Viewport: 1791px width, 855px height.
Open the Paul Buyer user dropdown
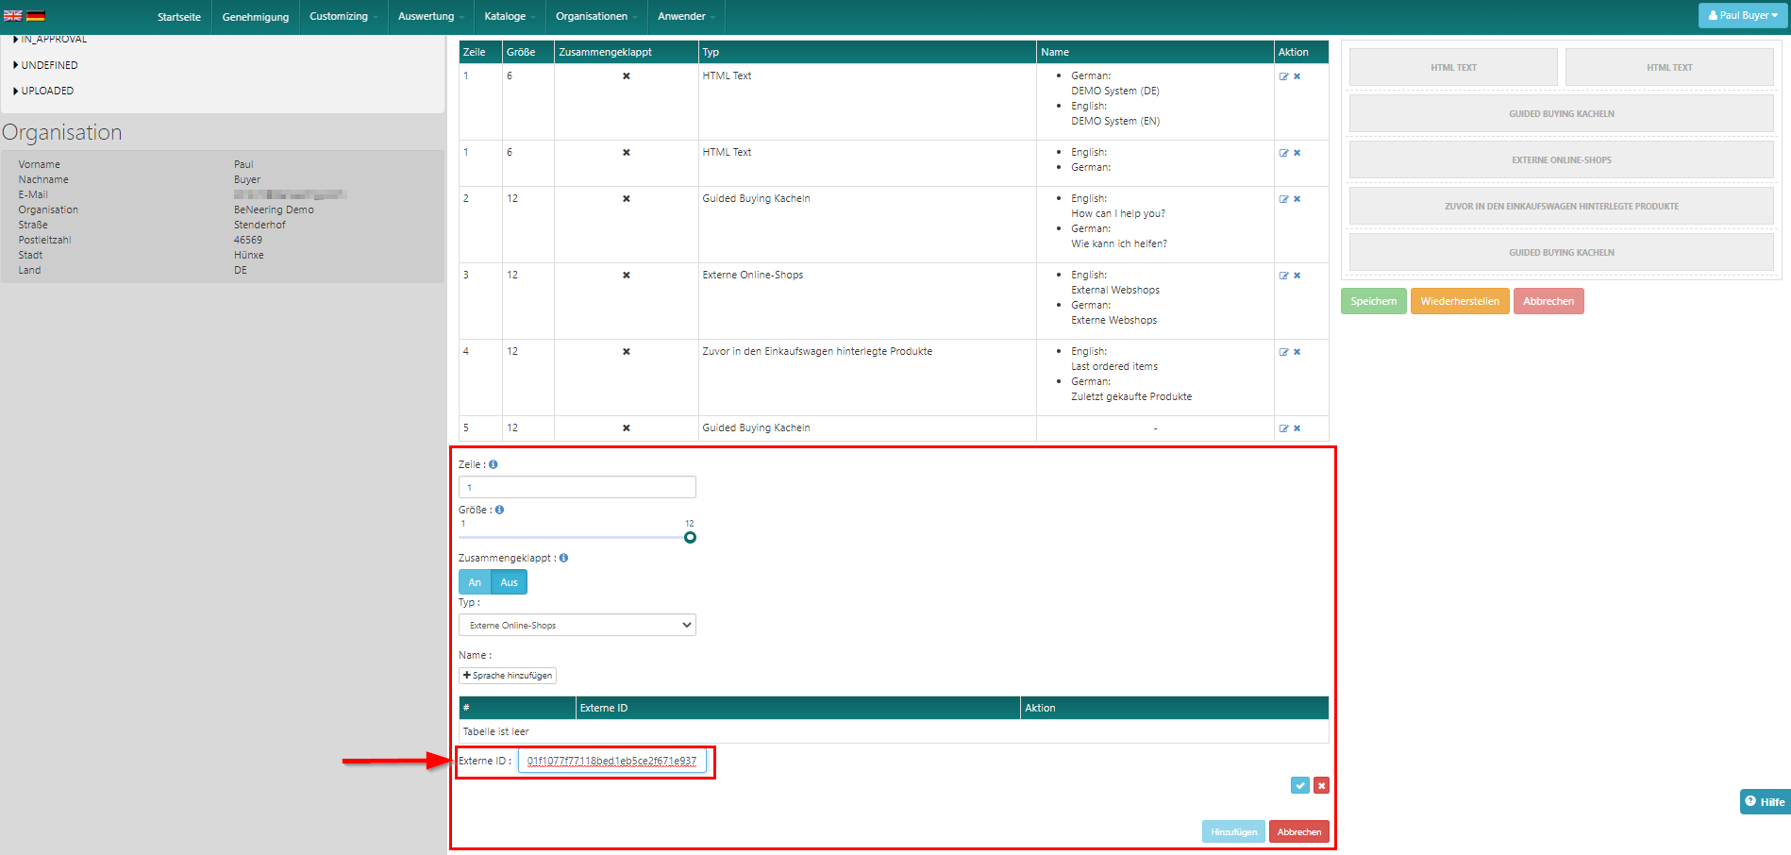(x=1742, y=15)
